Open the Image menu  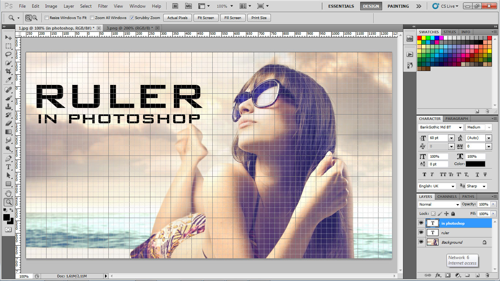click(51, 6)
